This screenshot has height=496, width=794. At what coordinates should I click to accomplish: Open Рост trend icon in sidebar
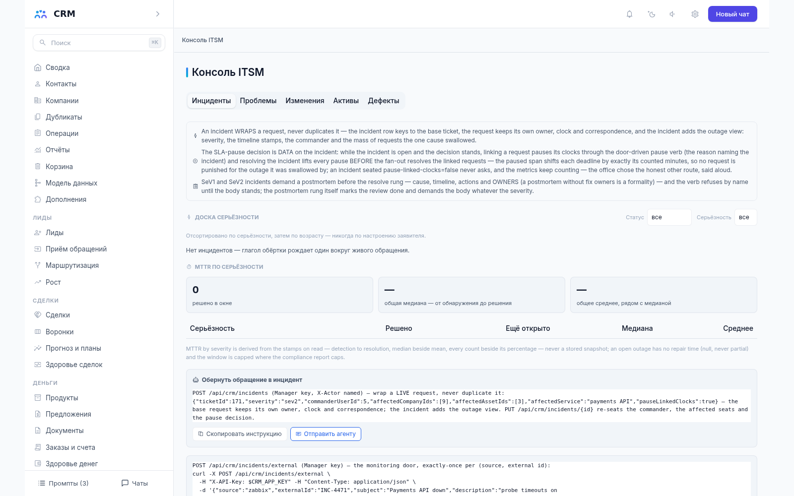(38, 282)
